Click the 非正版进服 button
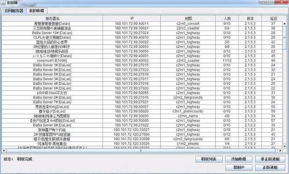 click(270, 159)
